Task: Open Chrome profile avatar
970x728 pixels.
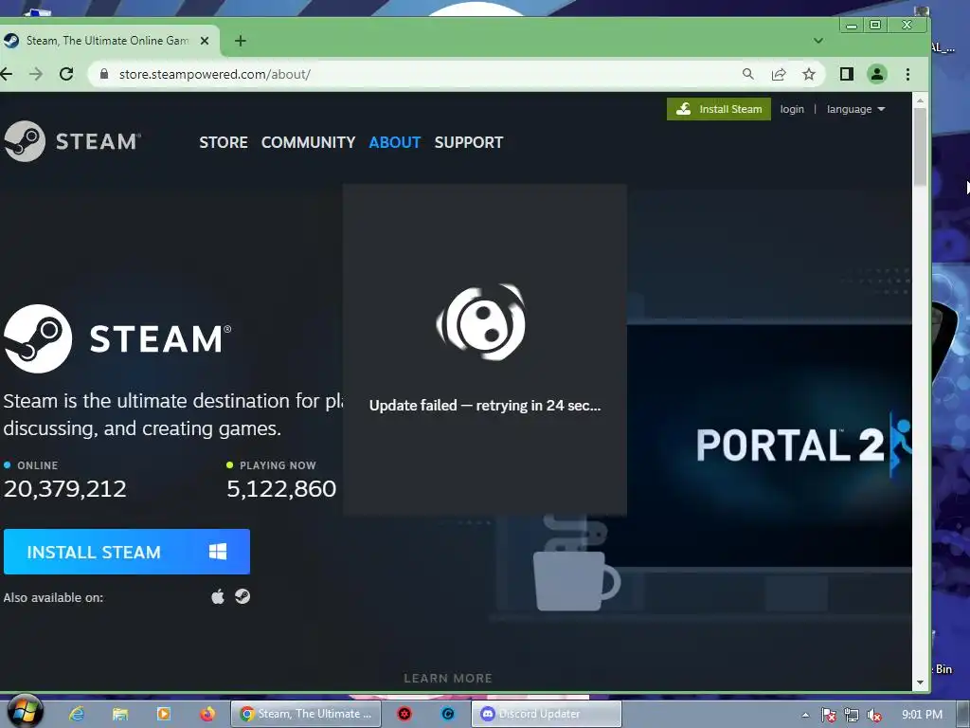Action: (876, 74)
